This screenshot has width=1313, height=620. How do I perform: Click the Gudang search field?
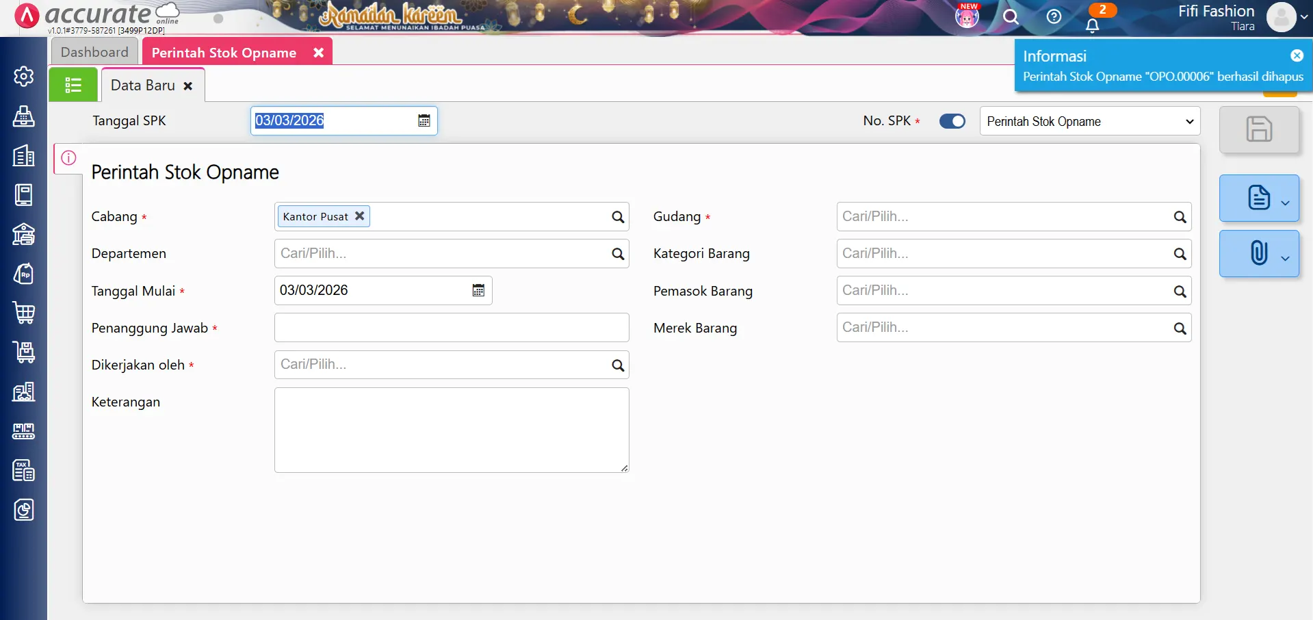click(x=1003, y=217)
